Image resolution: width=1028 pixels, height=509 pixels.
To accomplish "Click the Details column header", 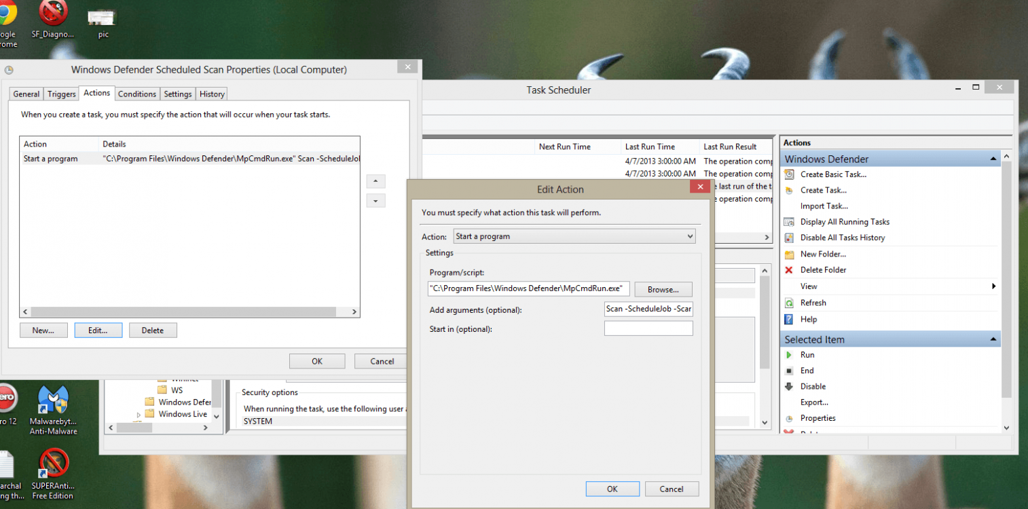I will click(229, 144).
